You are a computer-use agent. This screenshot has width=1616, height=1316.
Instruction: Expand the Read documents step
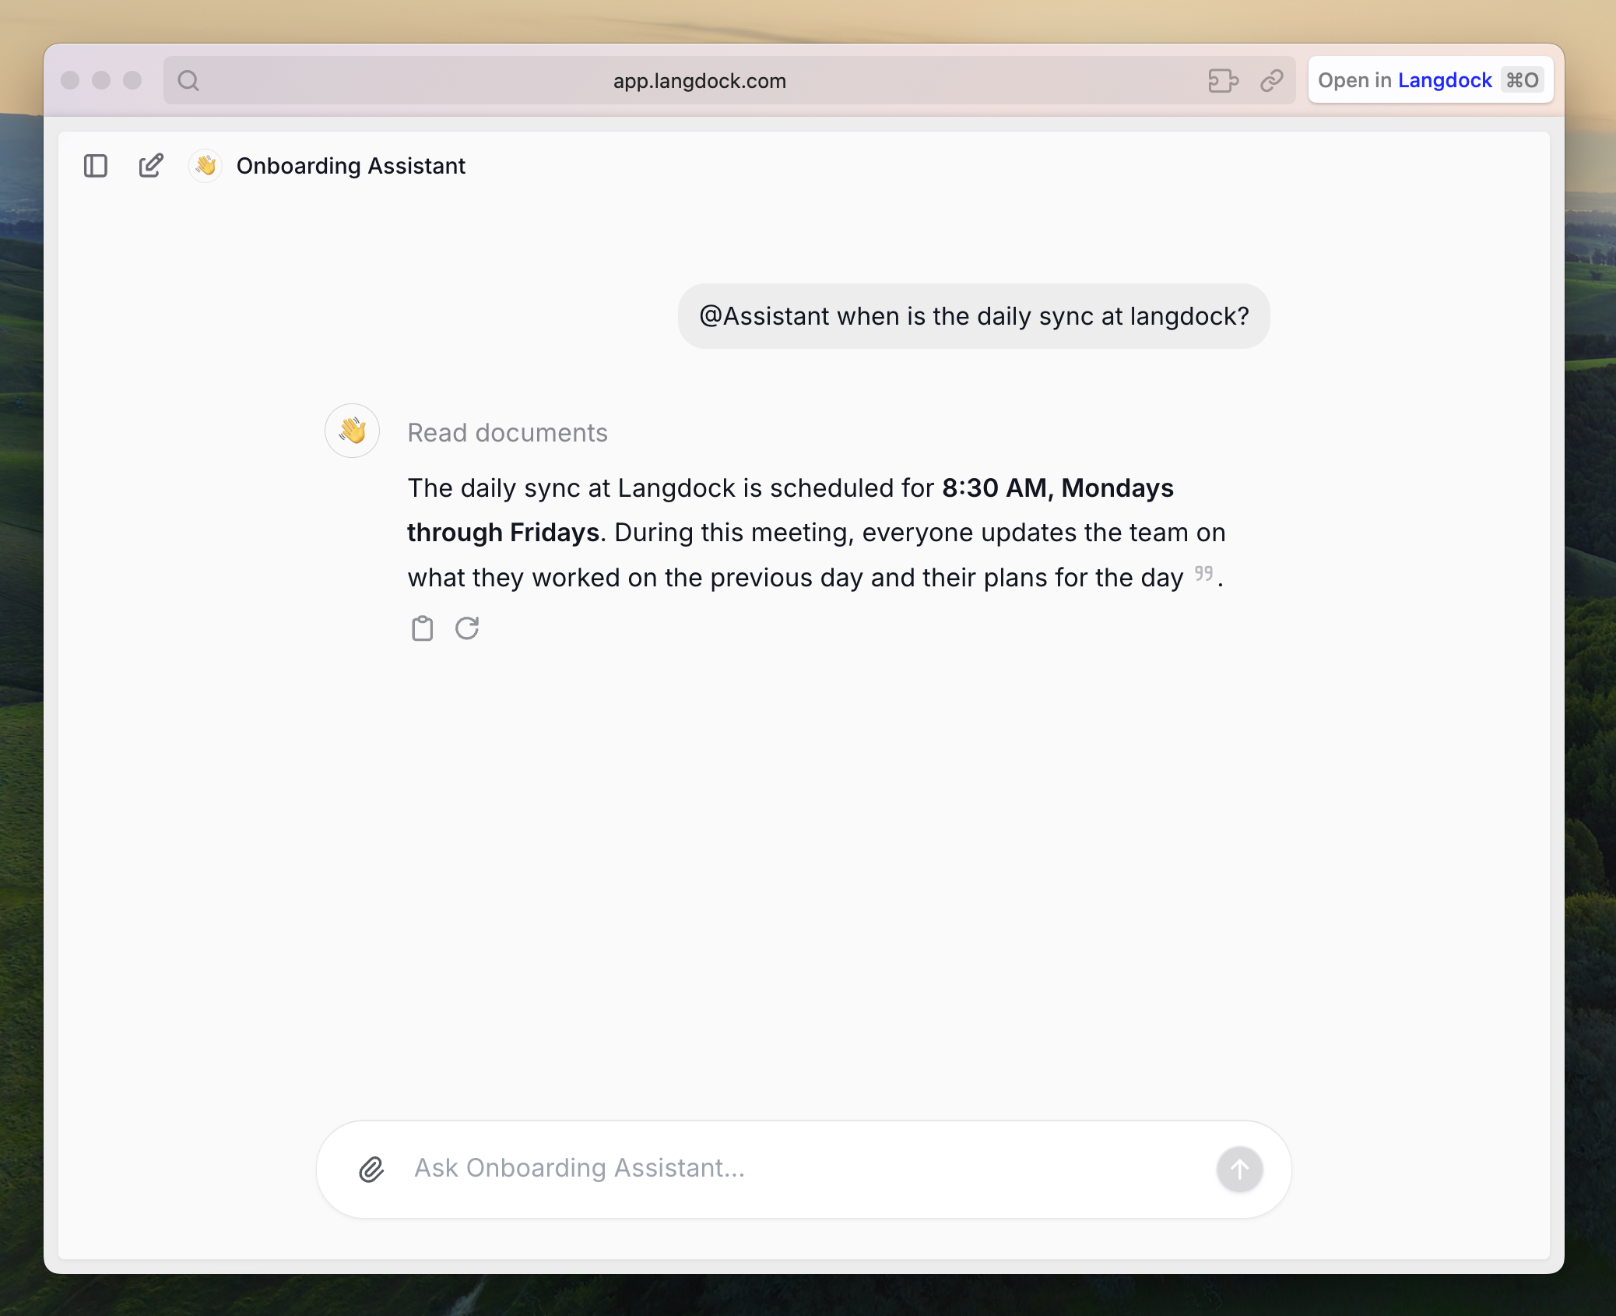coord(508,433)
